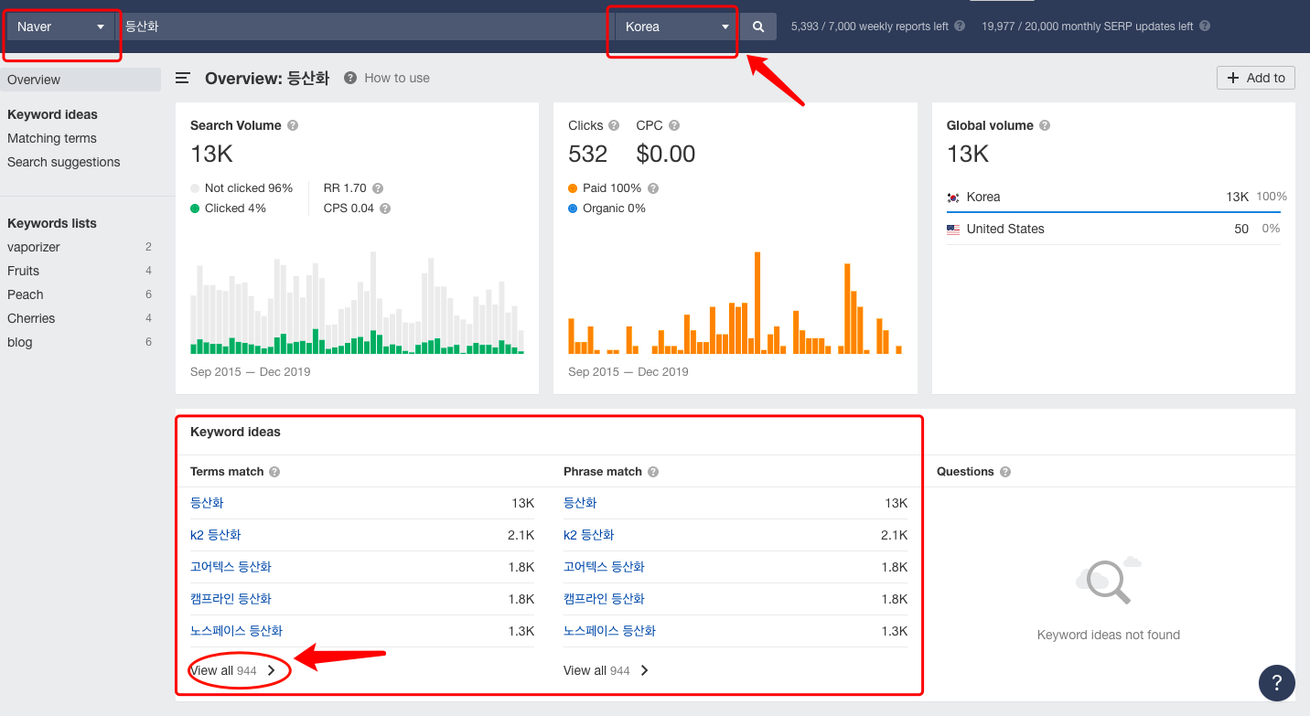The height and width of the screenshot is (716, 1310).
Task: Open the round help button at bottom right
Action: tap(1276, 682)
